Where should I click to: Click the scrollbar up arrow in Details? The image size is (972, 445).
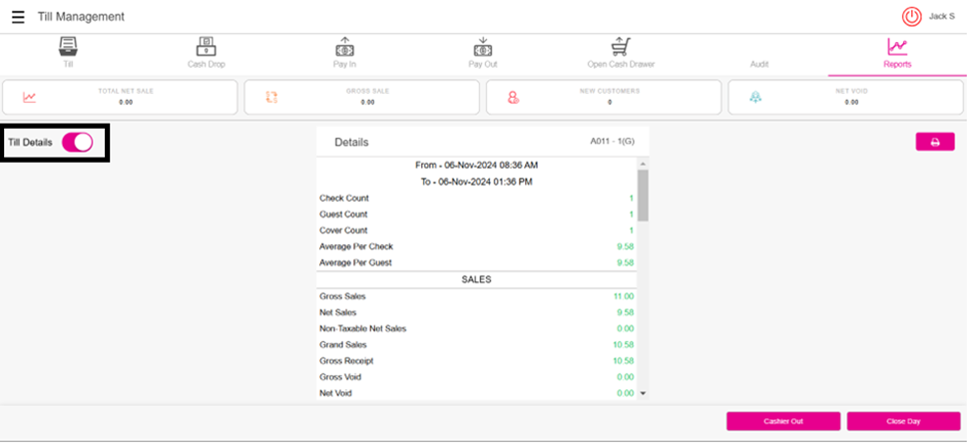(643, 164)
